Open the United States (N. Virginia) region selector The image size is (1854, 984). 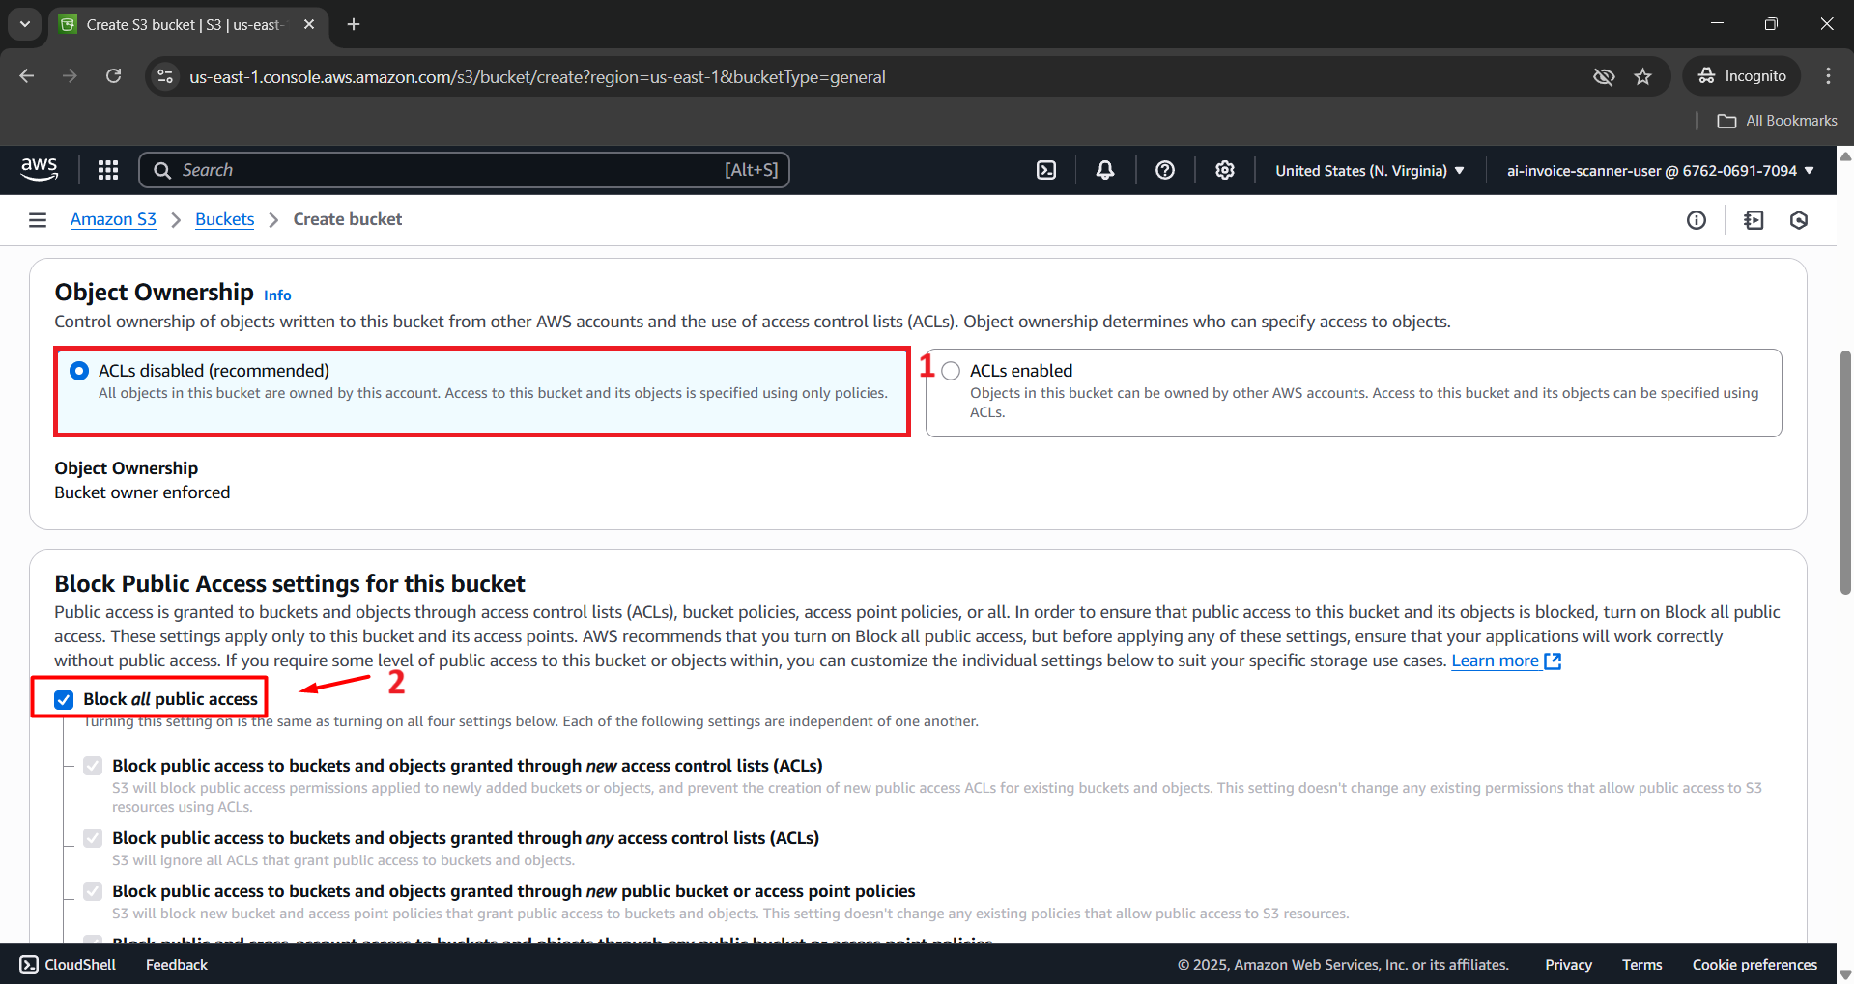tap(1368, 170)
